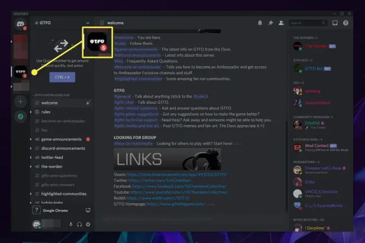Image resolution: width=365 pixels, height=243 pixels.
Task: Click #rules link under 'Follow them'
Action: 120,43
